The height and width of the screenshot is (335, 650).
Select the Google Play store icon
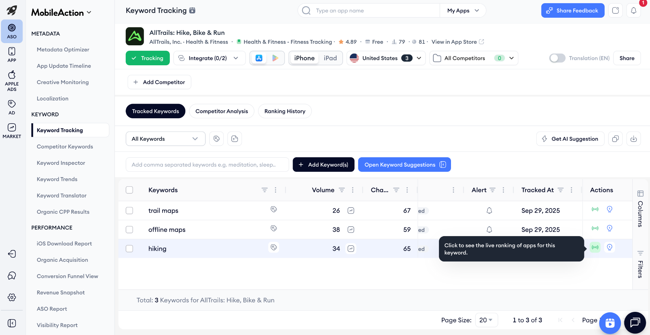(x=275, y=58)
